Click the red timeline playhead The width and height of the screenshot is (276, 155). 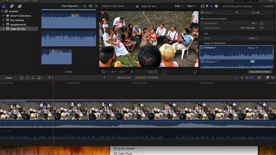(53, 83)
